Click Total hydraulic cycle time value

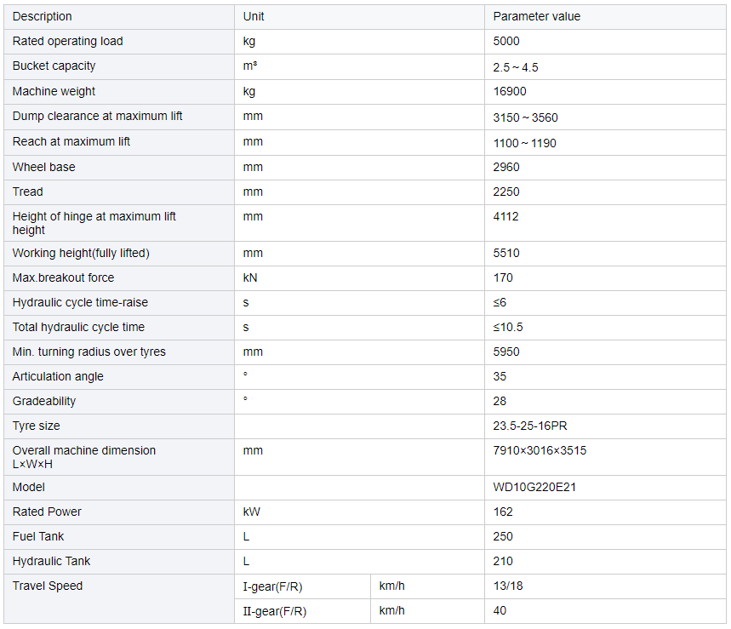(x=508, y=328)
